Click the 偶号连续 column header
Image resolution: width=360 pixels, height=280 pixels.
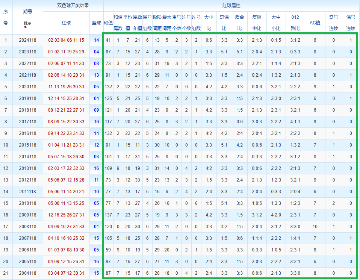coord(351,23)
